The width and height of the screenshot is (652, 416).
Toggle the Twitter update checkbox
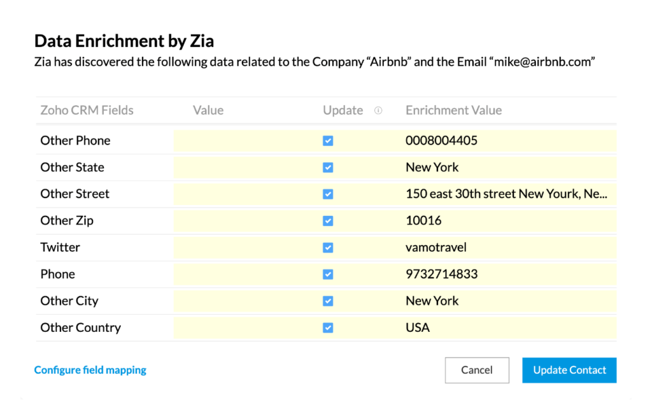[328, 248]
